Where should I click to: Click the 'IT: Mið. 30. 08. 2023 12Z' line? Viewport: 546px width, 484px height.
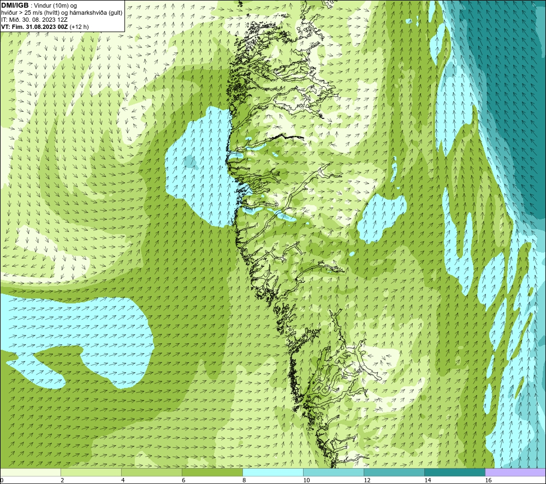(x=34, y=20)
